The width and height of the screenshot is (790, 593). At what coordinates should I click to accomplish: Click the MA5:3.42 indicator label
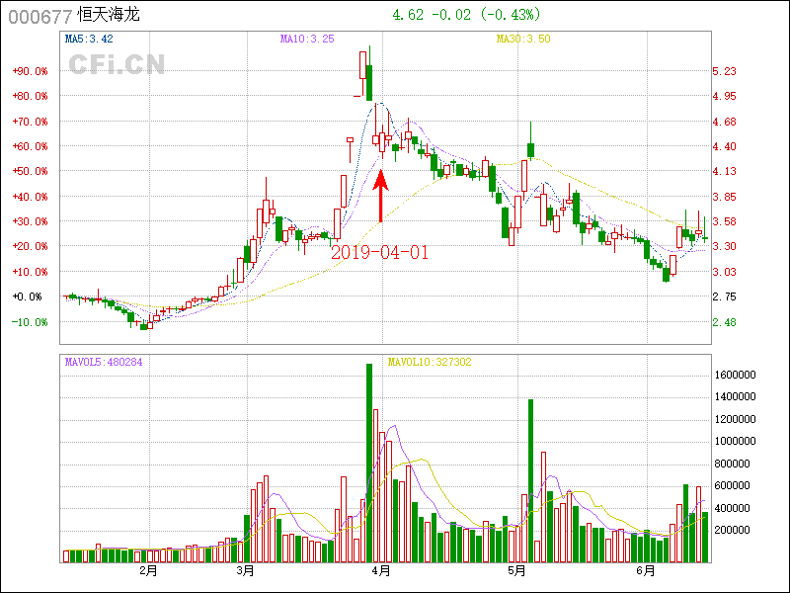(x=89, y=40)
